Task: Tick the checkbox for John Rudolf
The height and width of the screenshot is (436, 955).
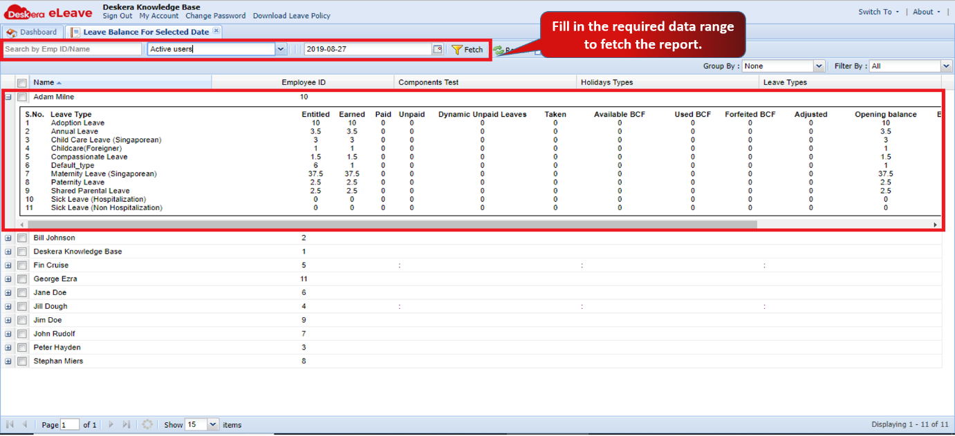Action: 22,334
